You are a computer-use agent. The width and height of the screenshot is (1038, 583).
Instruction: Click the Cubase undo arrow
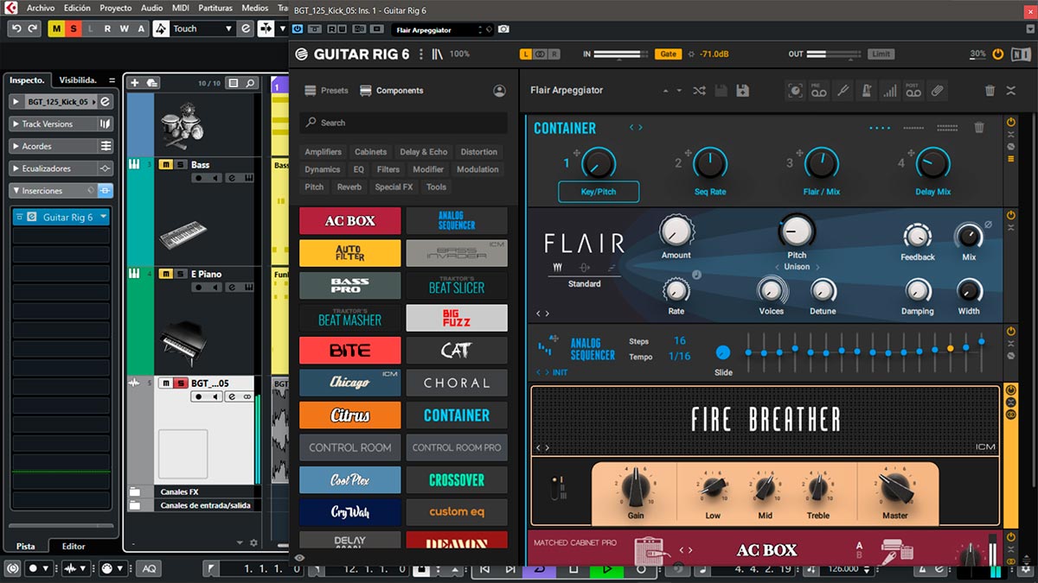click(x=16, y=29)
